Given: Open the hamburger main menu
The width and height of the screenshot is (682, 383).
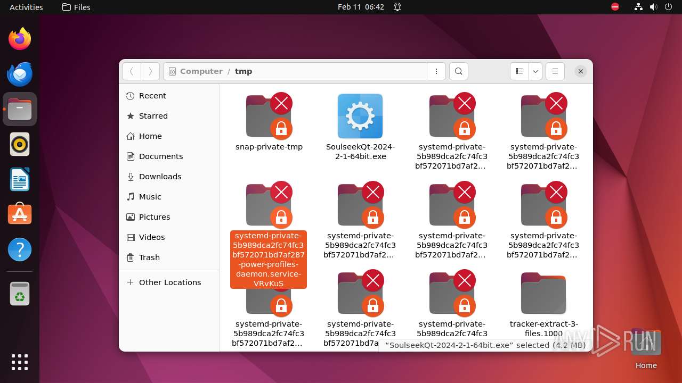Looking at the screenshot, I should pos(555,71).
